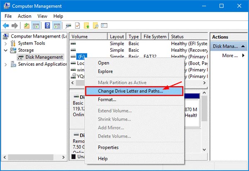Open the blue Help question mark icon

coord(47,26)
